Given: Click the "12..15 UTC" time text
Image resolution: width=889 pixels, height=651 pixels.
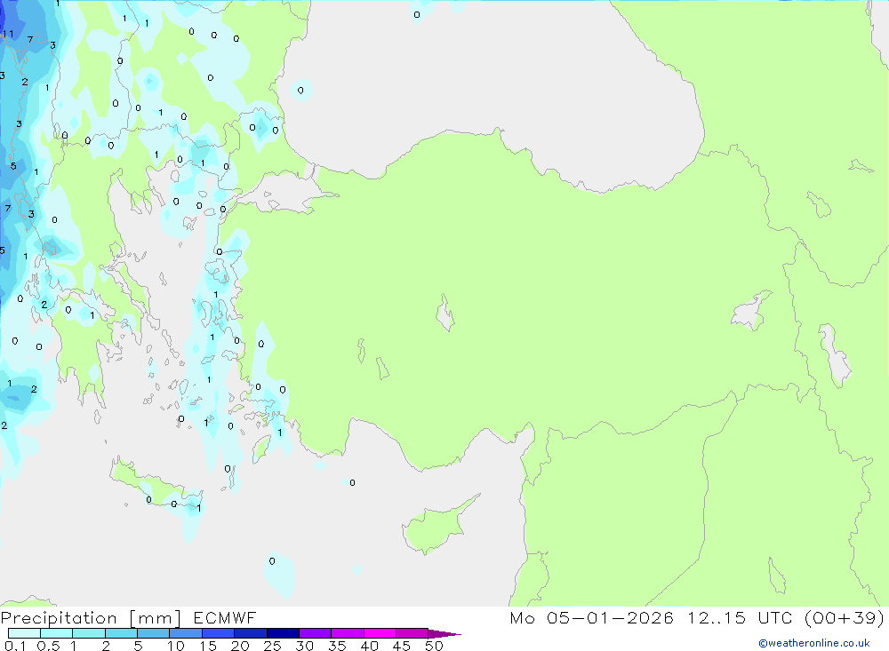Looking at the screenshot, I should tap(740, 618).
